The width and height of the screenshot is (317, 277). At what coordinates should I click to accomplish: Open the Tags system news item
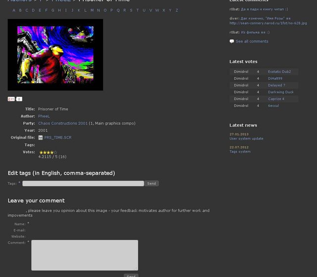click(240, 151)
